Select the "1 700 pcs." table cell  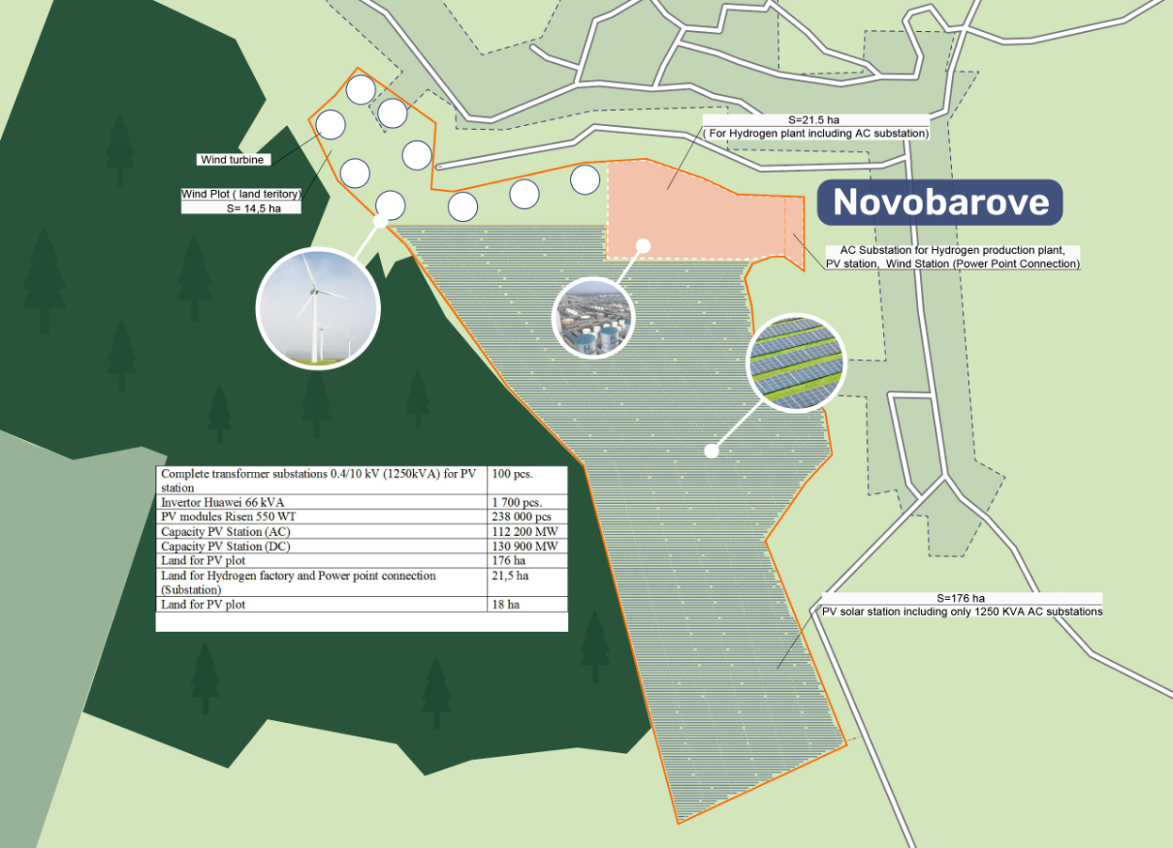tap(527, 502)
